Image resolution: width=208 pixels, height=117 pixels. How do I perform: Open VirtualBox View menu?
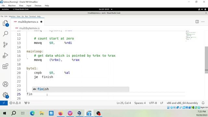pos(21,6)
